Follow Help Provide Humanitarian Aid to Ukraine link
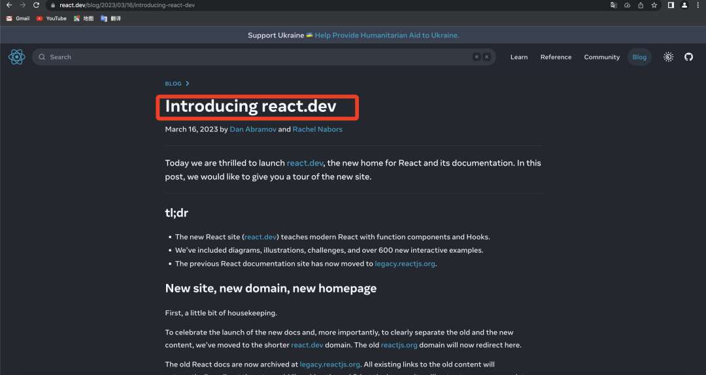706x375 pixels. tap(387, 35)
